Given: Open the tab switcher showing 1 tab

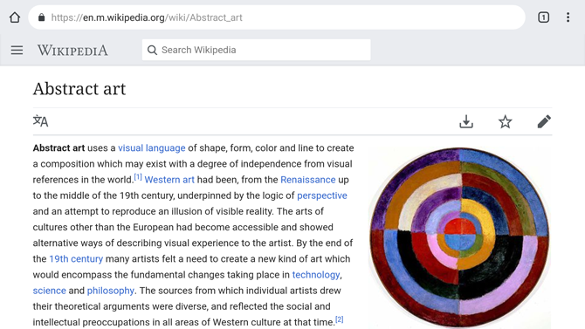Looking at the screenshot, I should 543,17.
